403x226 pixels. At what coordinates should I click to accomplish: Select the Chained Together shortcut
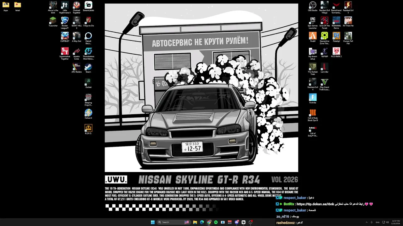77,8
